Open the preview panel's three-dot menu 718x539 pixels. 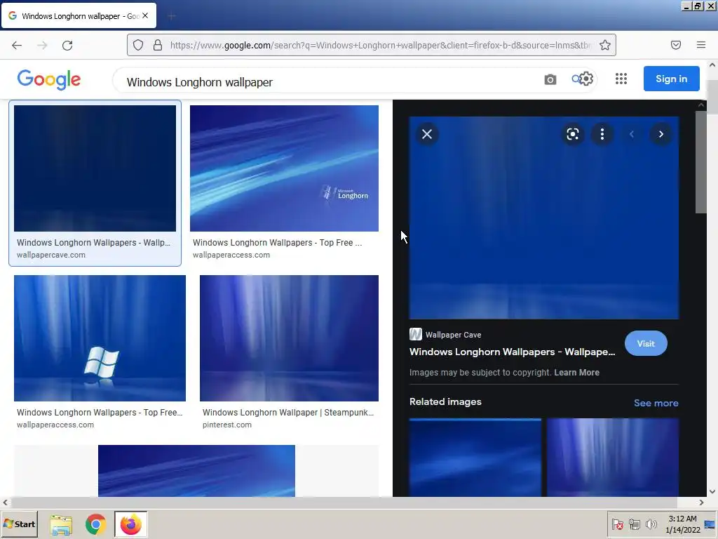(x=602, y=134)
